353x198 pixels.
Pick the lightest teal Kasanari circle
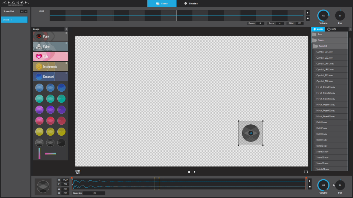point(39,99)
